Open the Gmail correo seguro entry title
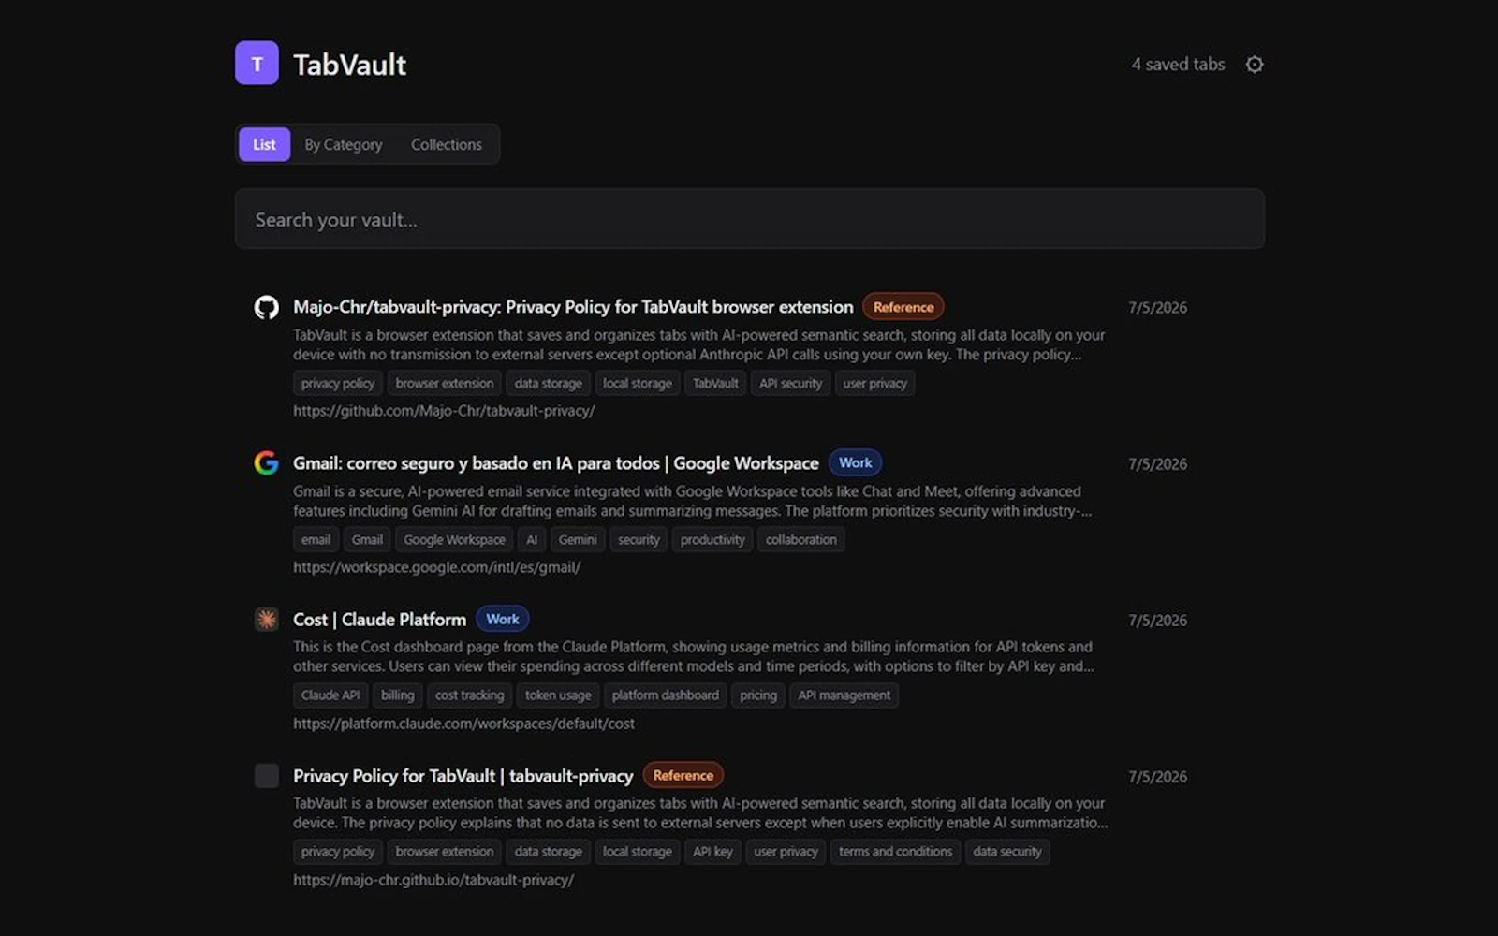The image size is (1498, 936). coord(555,463)
